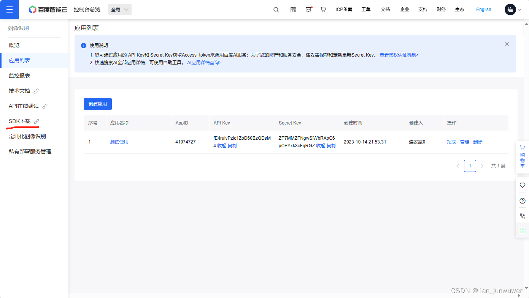The height and width of the screenshot is (298, 529).
Task: Click the user avatar 连
Action: pos(510,9)
